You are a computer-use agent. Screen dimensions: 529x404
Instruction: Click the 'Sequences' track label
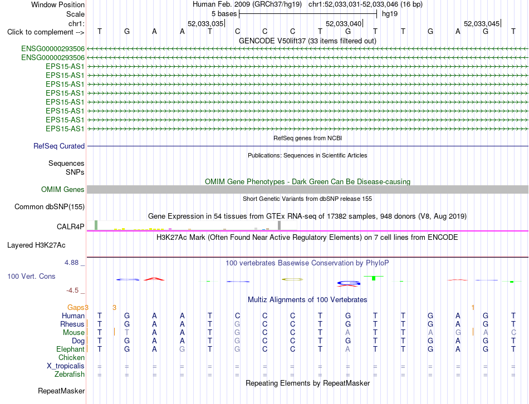(x=66, y=163)
